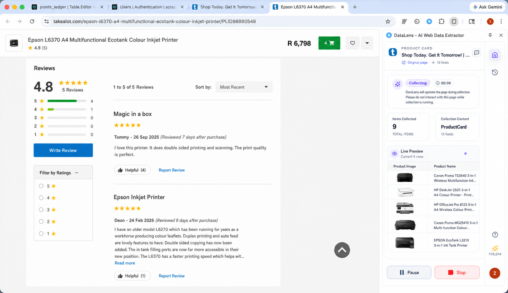
Task: Open the Chrome three-dot menu
Action: click(x=501, y=22)
